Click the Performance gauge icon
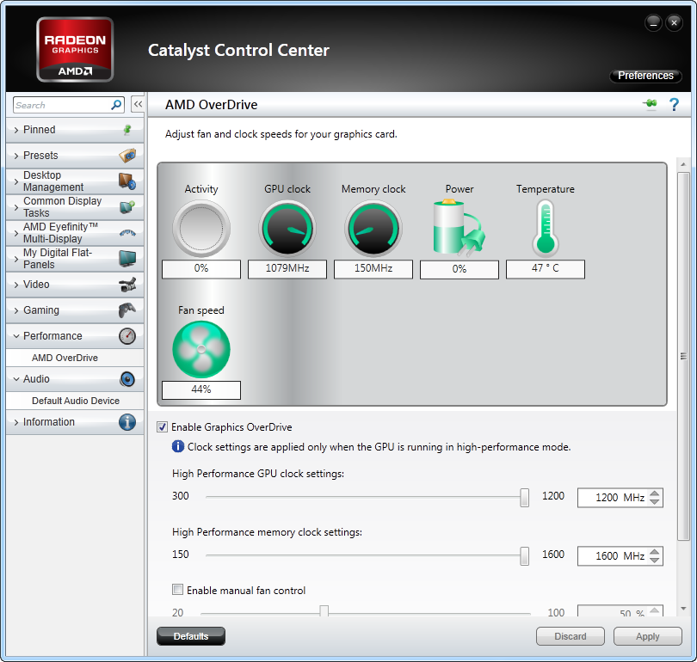This screenshot has width=697, height=662. pos(127,336)
